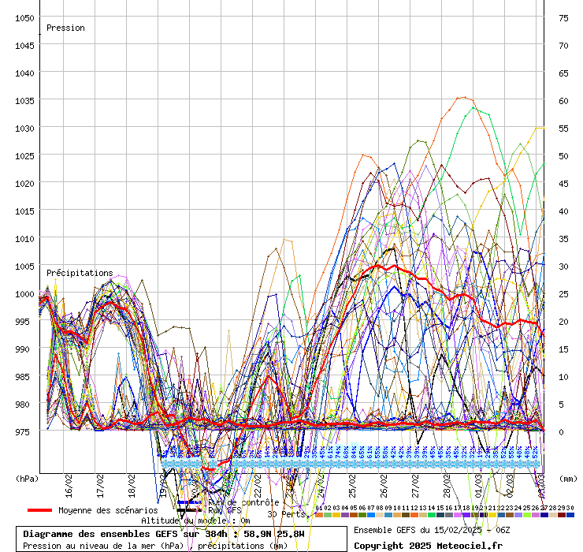
Task: Click the 'Diagramme des ensembles GEFS' title
Action: click(x=100, y=534)
